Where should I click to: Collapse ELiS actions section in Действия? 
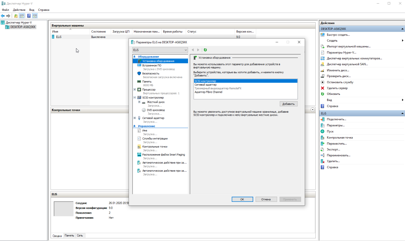pyautogui.click(x=402, y=114)
